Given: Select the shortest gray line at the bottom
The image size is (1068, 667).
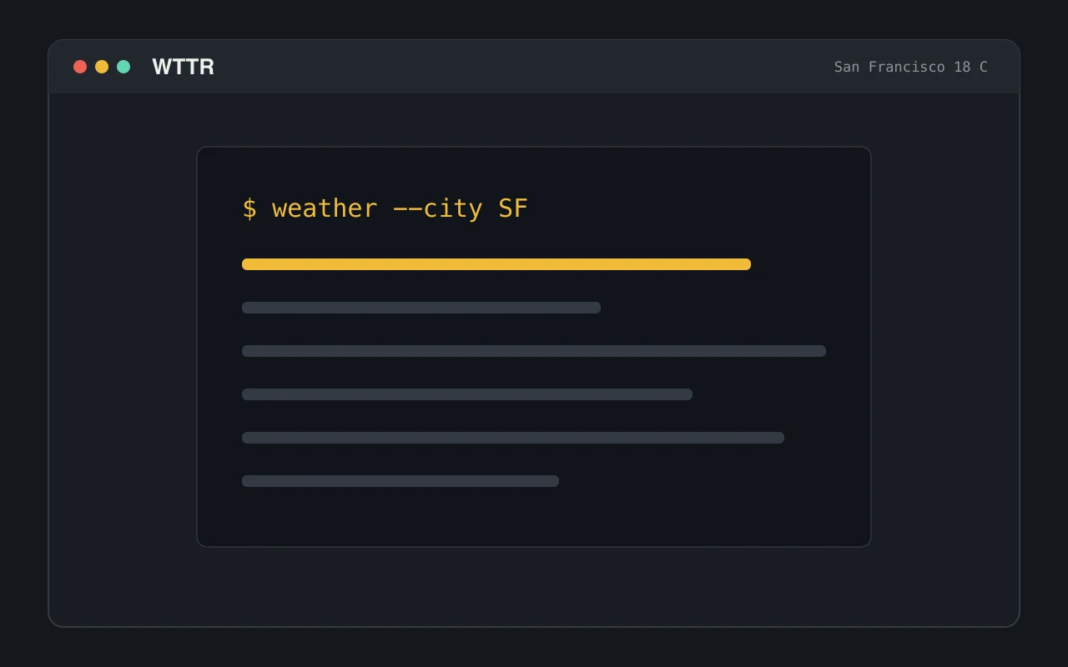Looking at the screenshot, I should pos(400,481).
